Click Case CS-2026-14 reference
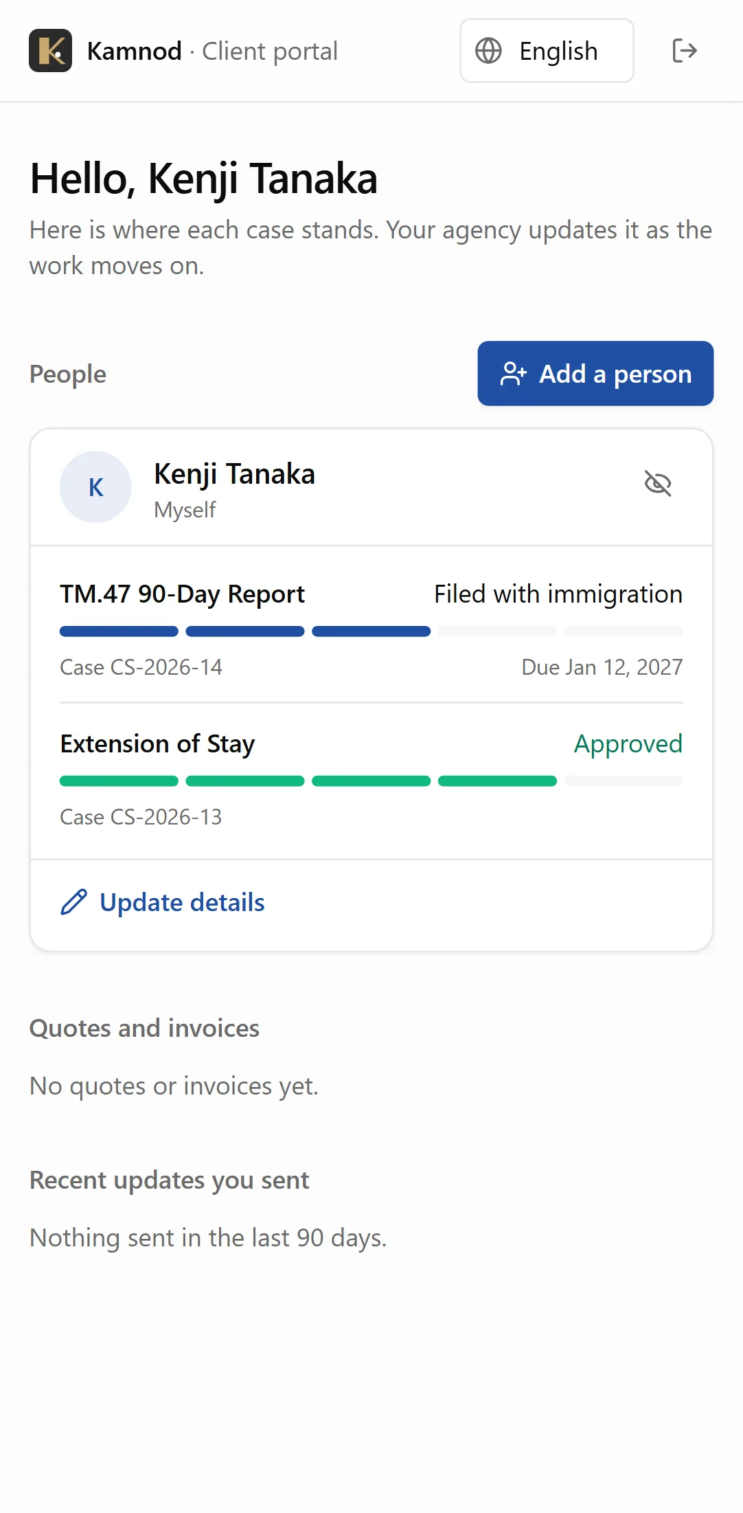Screen dimensions: 743x1513 [141, 667]
